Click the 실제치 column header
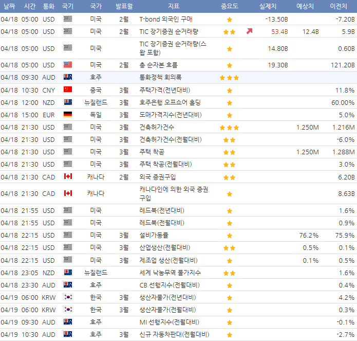357x341 pixels. click(x=268, y=6)
